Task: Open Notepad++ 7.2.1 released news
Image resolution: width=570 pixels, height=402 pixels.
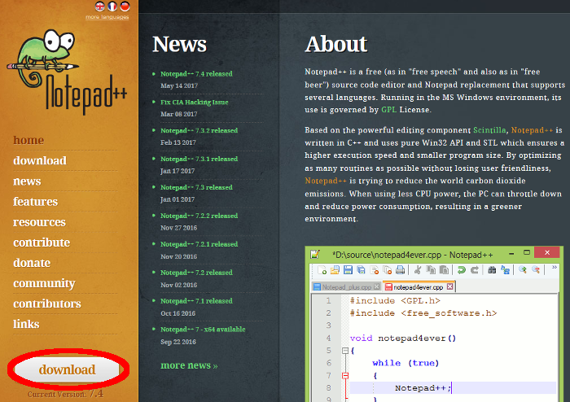Action: pyautogui.click(x=199, y=244)
